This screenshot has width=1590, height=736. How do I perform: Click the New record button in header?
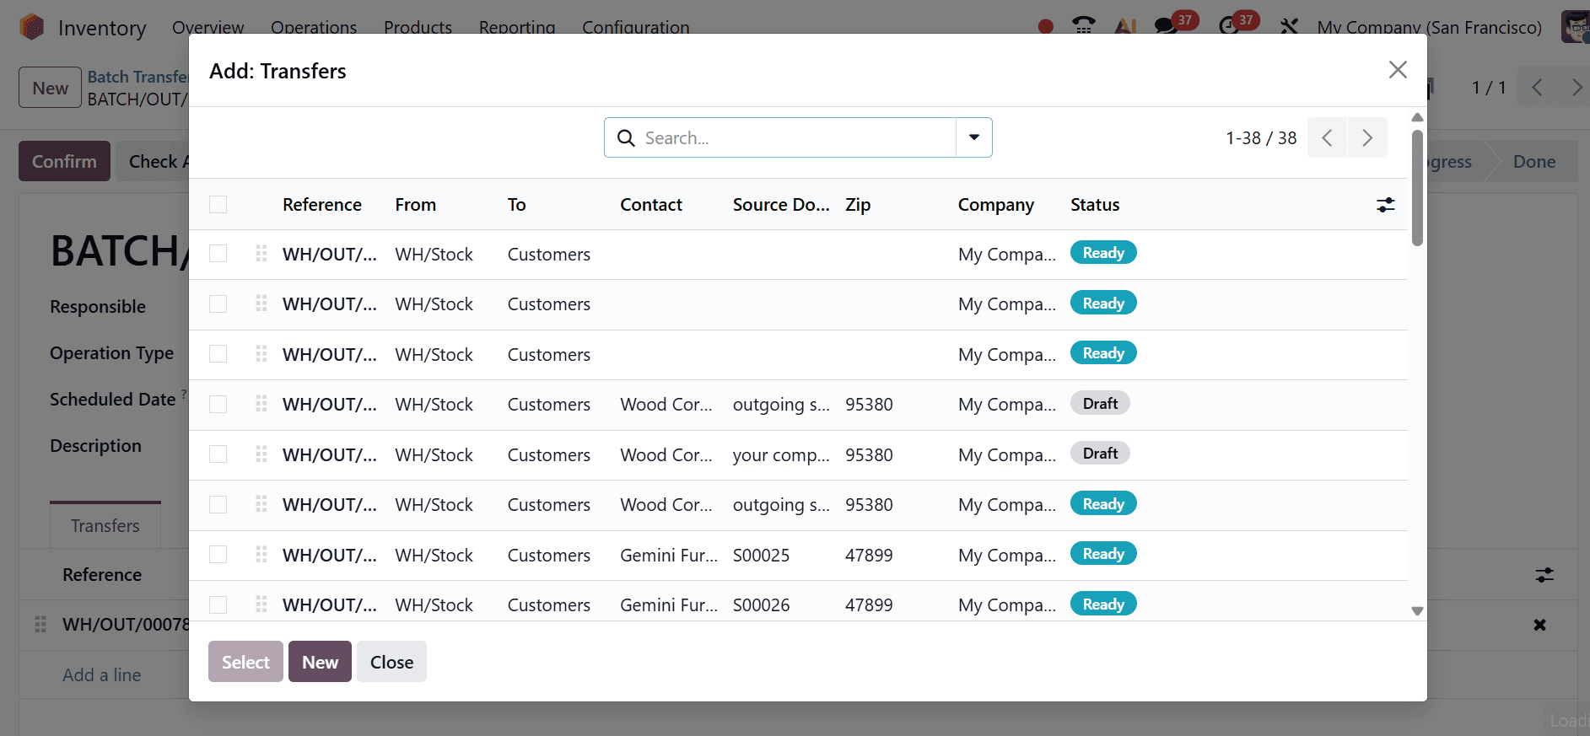(50, 88)
